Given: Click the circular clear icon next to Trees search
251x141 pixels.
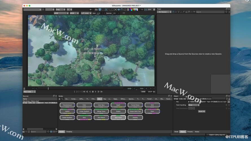Looking at the screenshot, I should [x=226, y=12].
